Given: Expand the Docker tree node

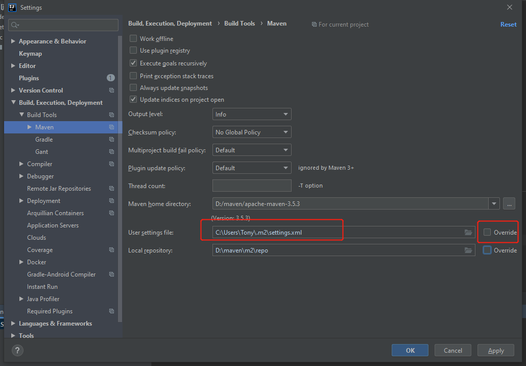Looking at the screenshot, I should [x=21, y=262].
